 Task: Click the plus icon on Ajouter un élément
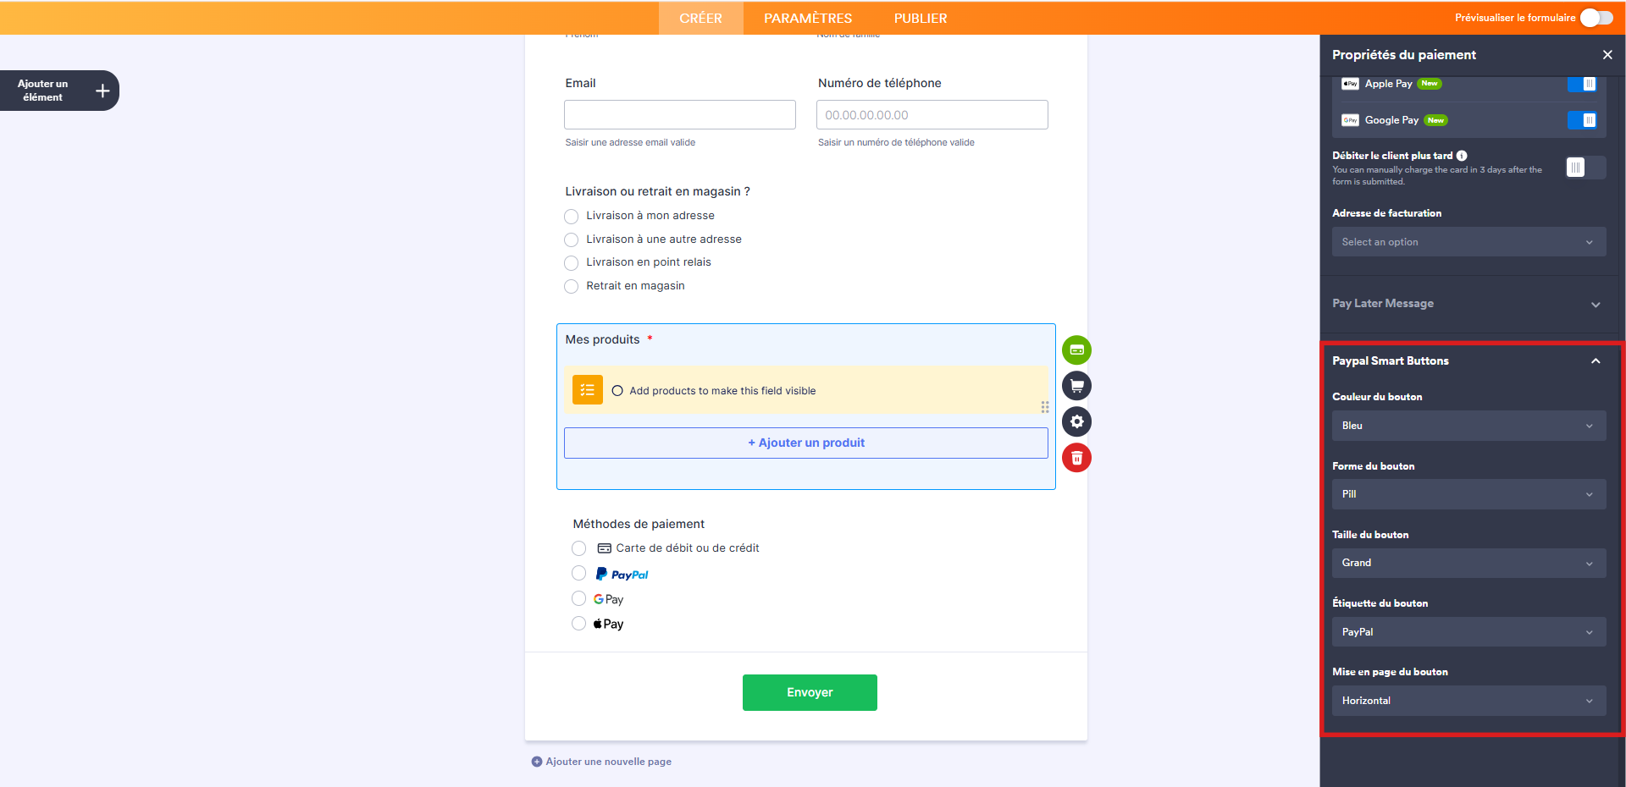click(102, 91)
